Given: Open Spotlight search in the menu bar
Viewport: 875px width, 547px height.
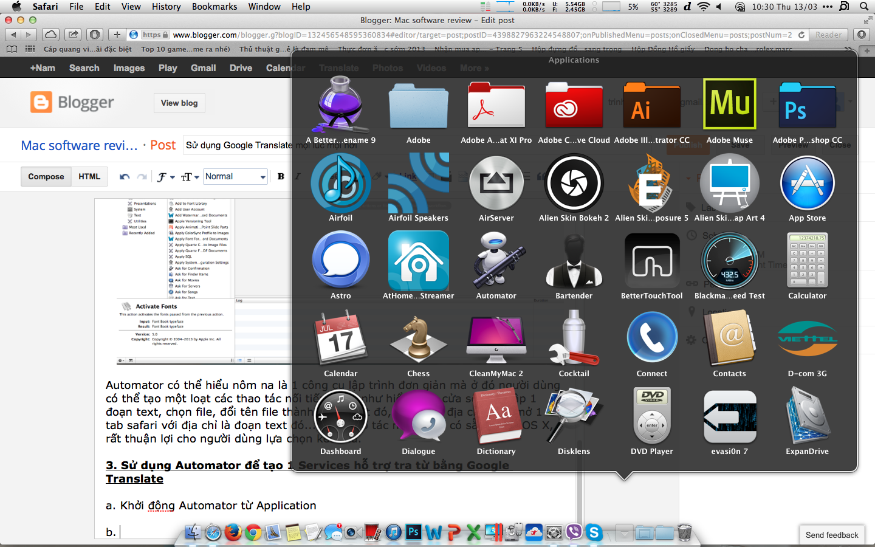Looking at the screenshot, I should pyautogui.click(x=863, y=6).
